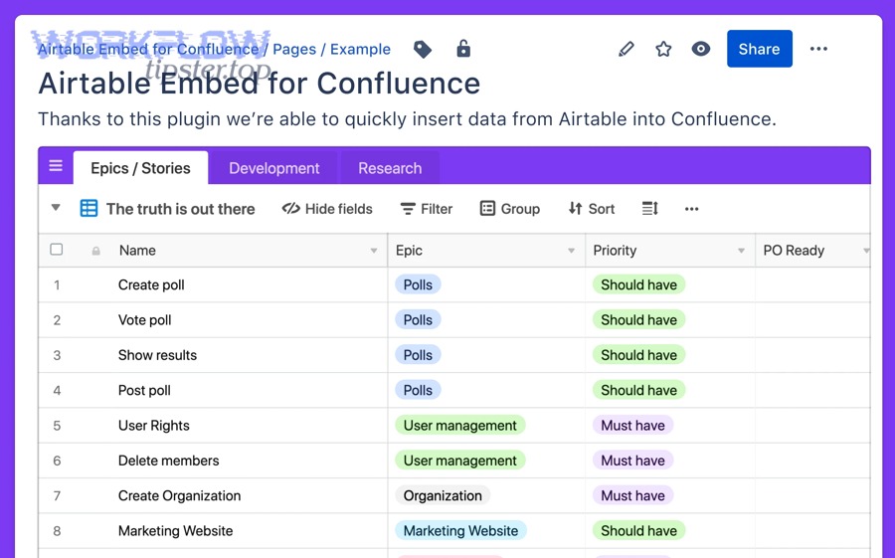Open the Airtable hamburger menu icon
This screenshot has width=895, height=558.
tap(56, 166)
